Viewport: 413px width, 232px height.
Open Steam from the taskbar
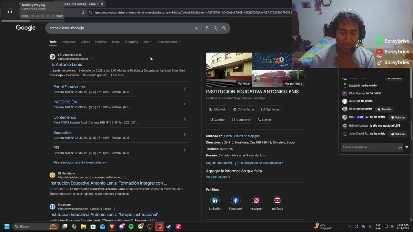(x=169, y=227)
